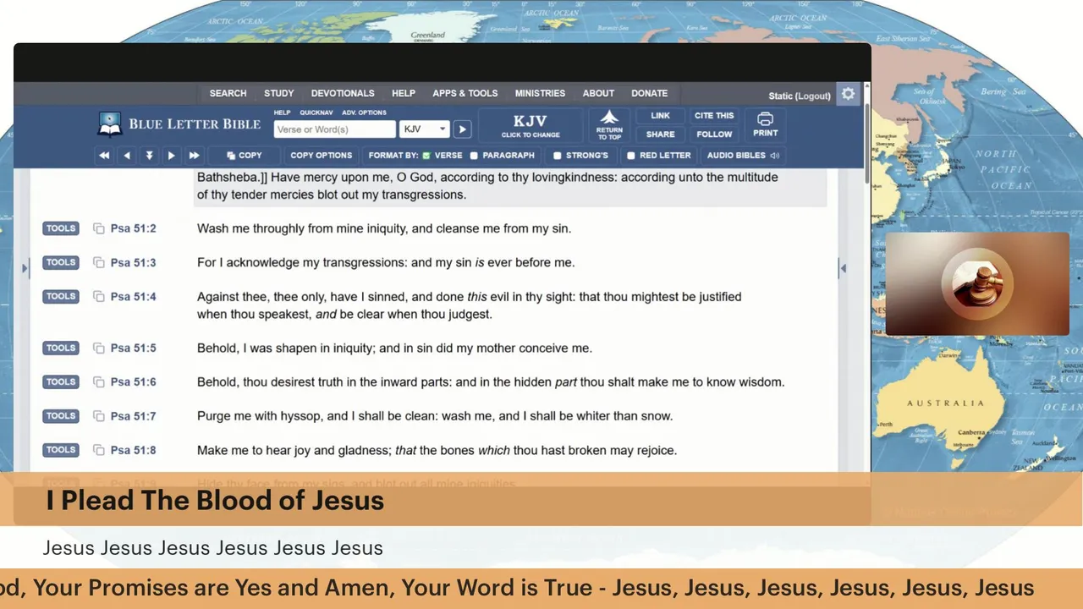Copy verse Psa 51:8 with its copy icon

point(99,450)
